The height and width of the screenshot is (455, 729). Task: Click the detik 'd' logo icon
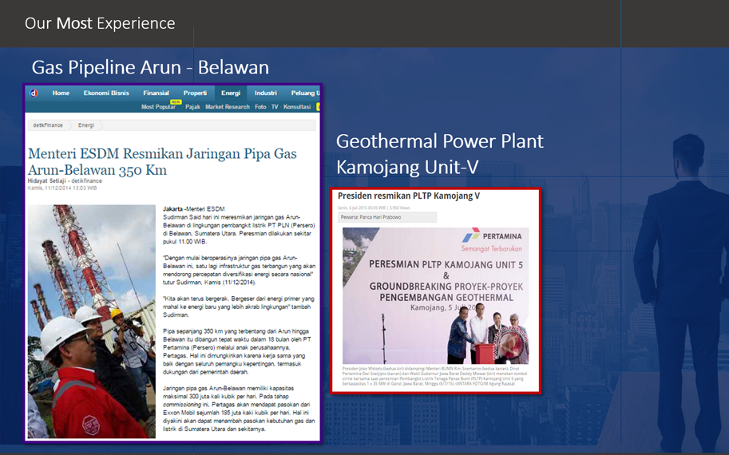point(34,93)
